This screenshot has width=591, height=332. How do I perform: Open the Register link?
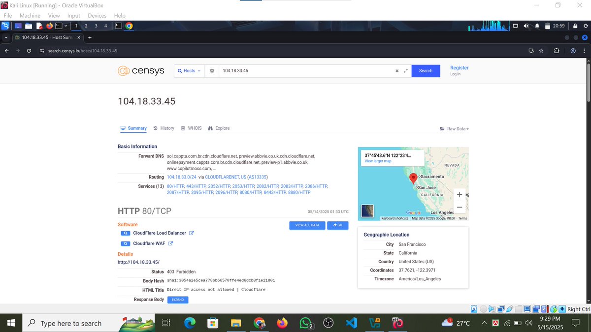[x=460, y=68]
